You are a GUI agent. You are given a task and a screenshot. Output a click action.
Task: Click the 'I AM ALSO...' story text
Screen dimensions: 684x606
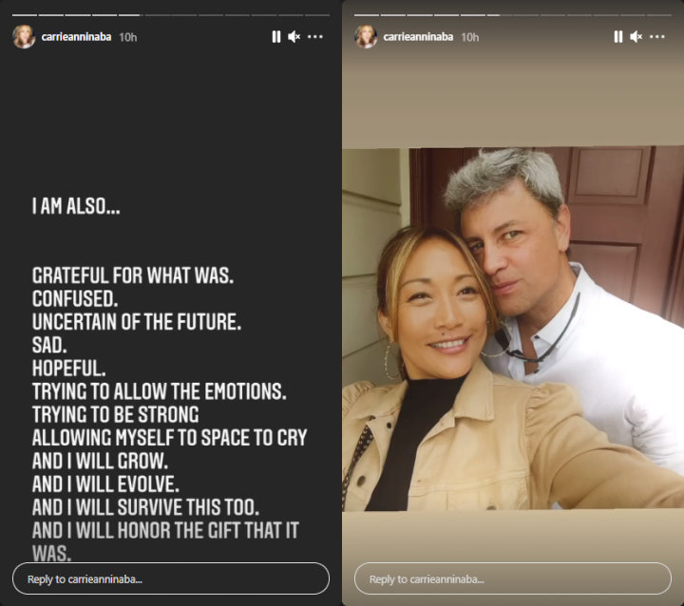[76, 206]
